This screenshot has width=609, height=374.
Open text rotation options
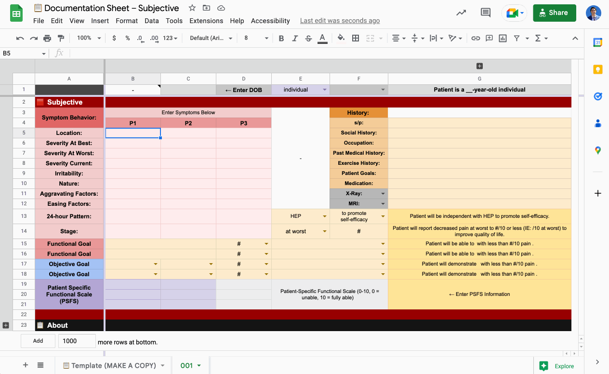[x=455, y=38]
